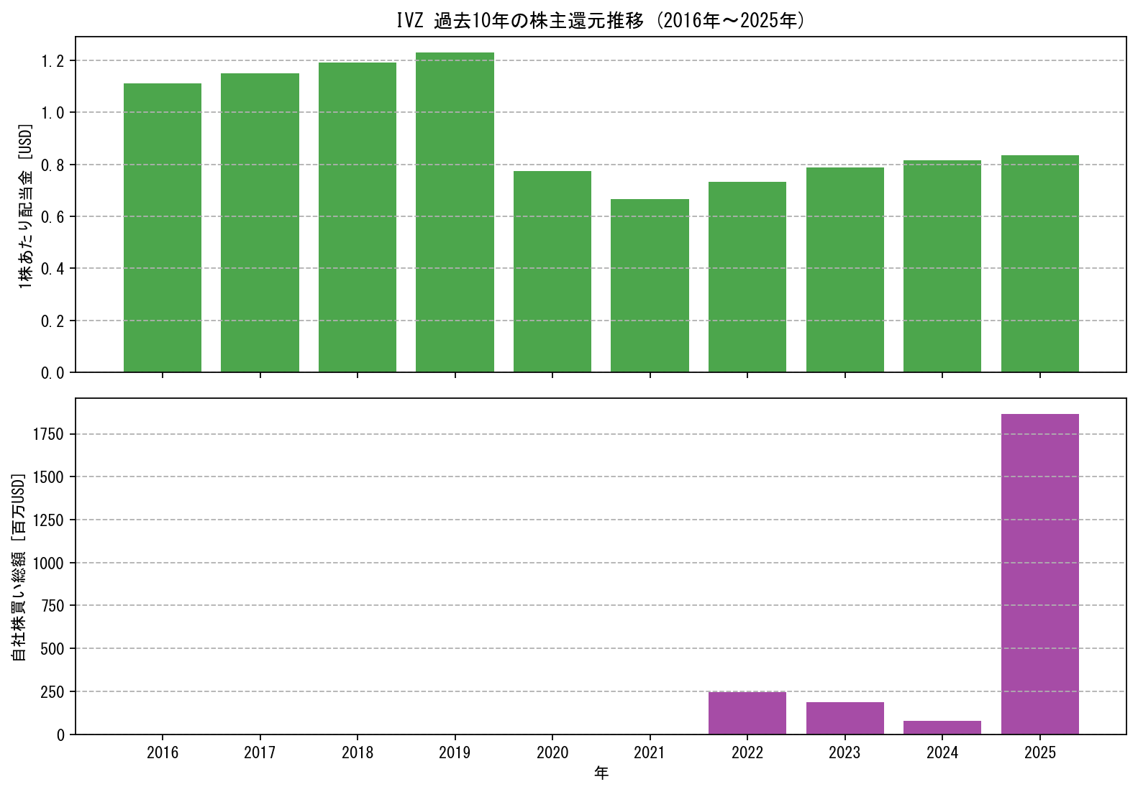Click the buyback y-axis label 自社株買い総額 [百万USD]
1138x792 pixels.
tap(19, 567)
